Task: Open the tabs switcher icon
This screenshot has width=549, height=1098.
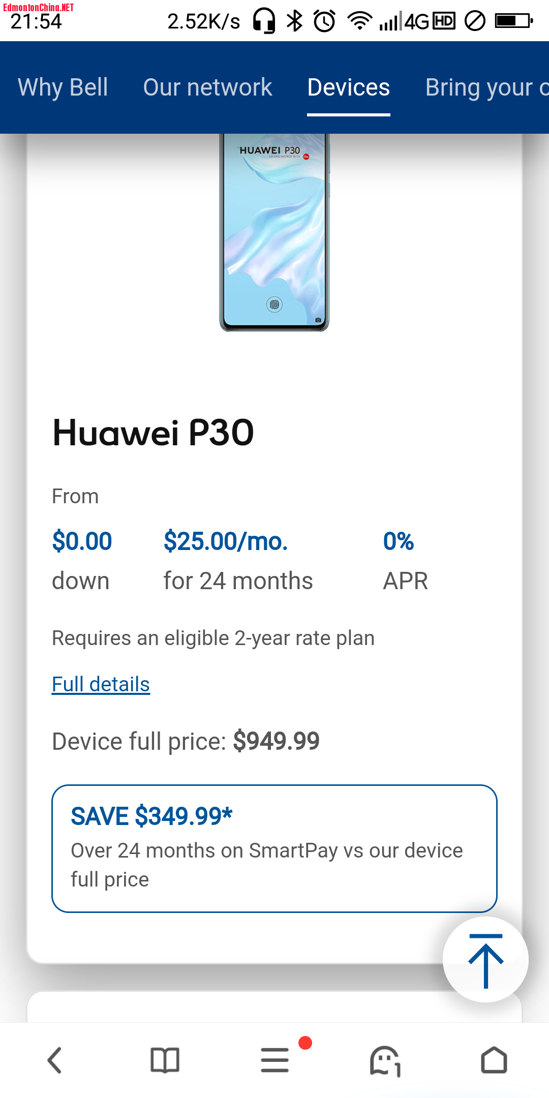Action: pyautogui.click(x=385, y=1060)
